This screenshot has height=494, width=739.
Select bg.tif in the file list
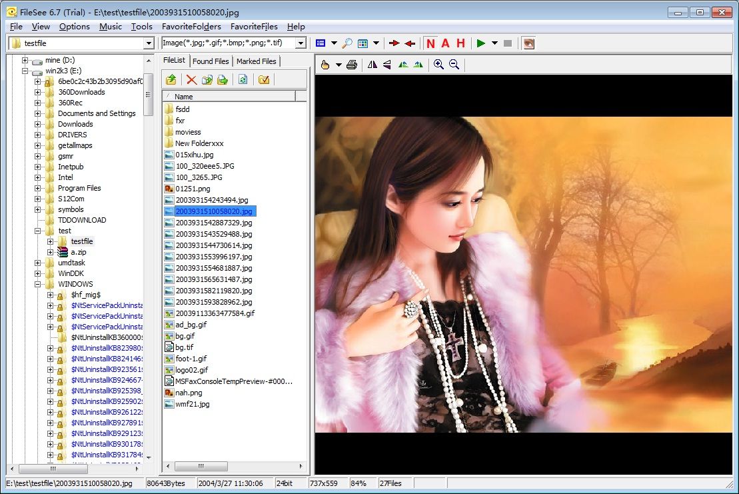click(185, 347)
